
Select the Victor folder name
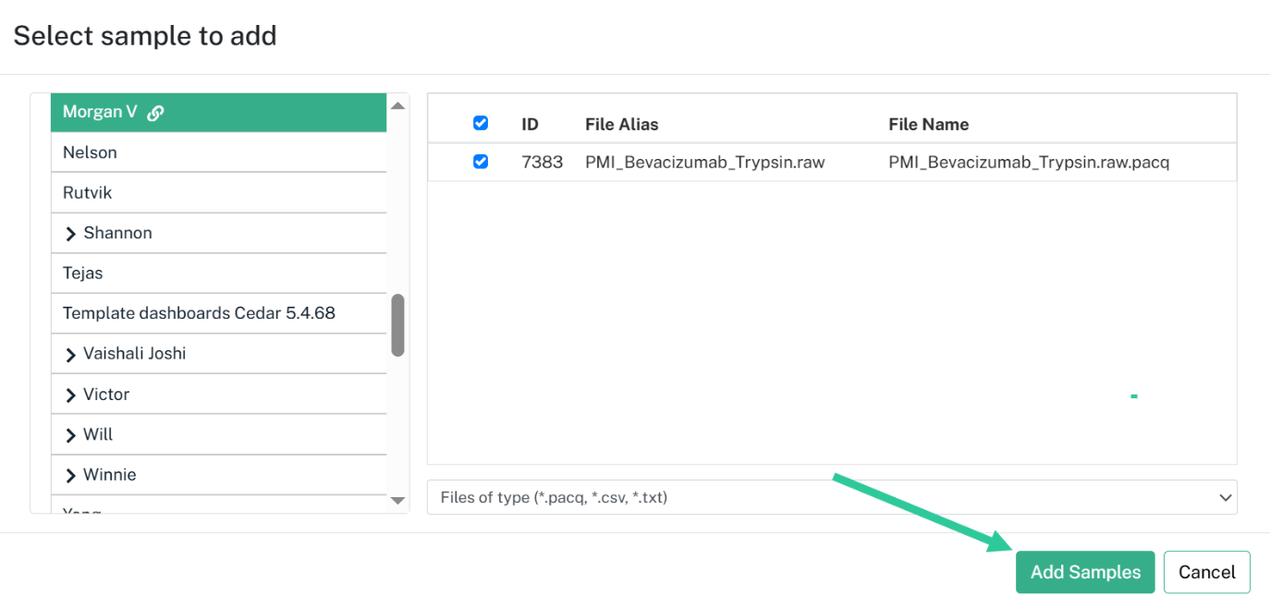click(x=106, y=395)
